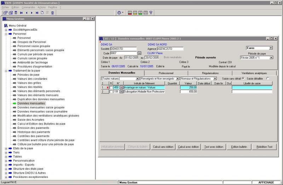Go to the previous record
The image size is (283, 185).
point(27,13)
